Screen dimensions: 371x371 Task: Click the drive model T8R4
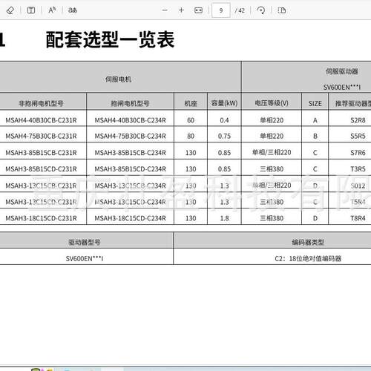(x=358, y=218)
